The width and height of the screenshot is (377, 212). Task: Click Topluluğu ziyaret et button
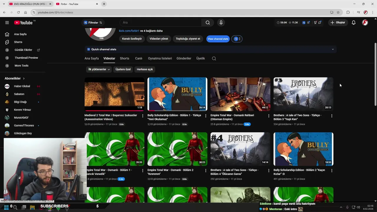(x=188, y=39)
